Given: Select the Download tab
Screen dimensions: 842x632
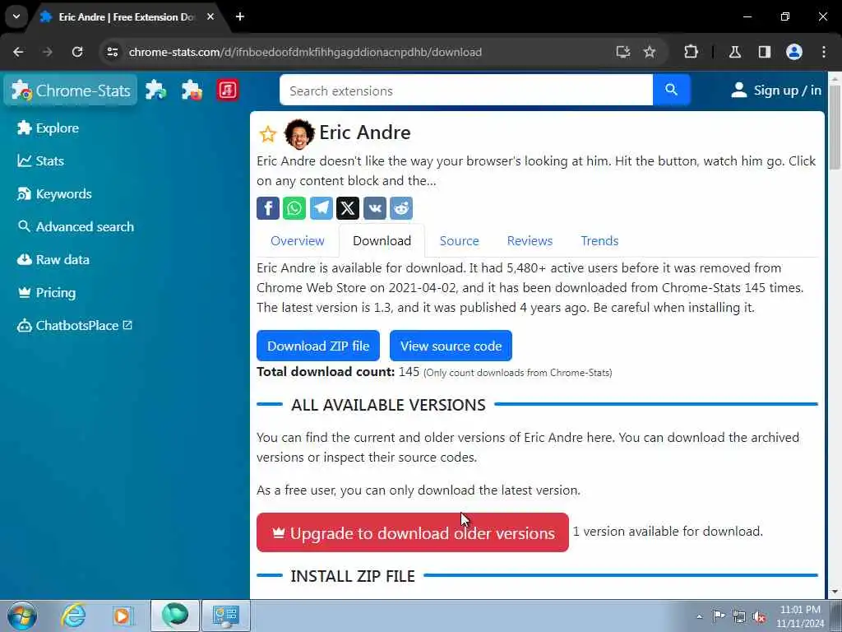Looking at the screenshot, I should coord(382,241).
